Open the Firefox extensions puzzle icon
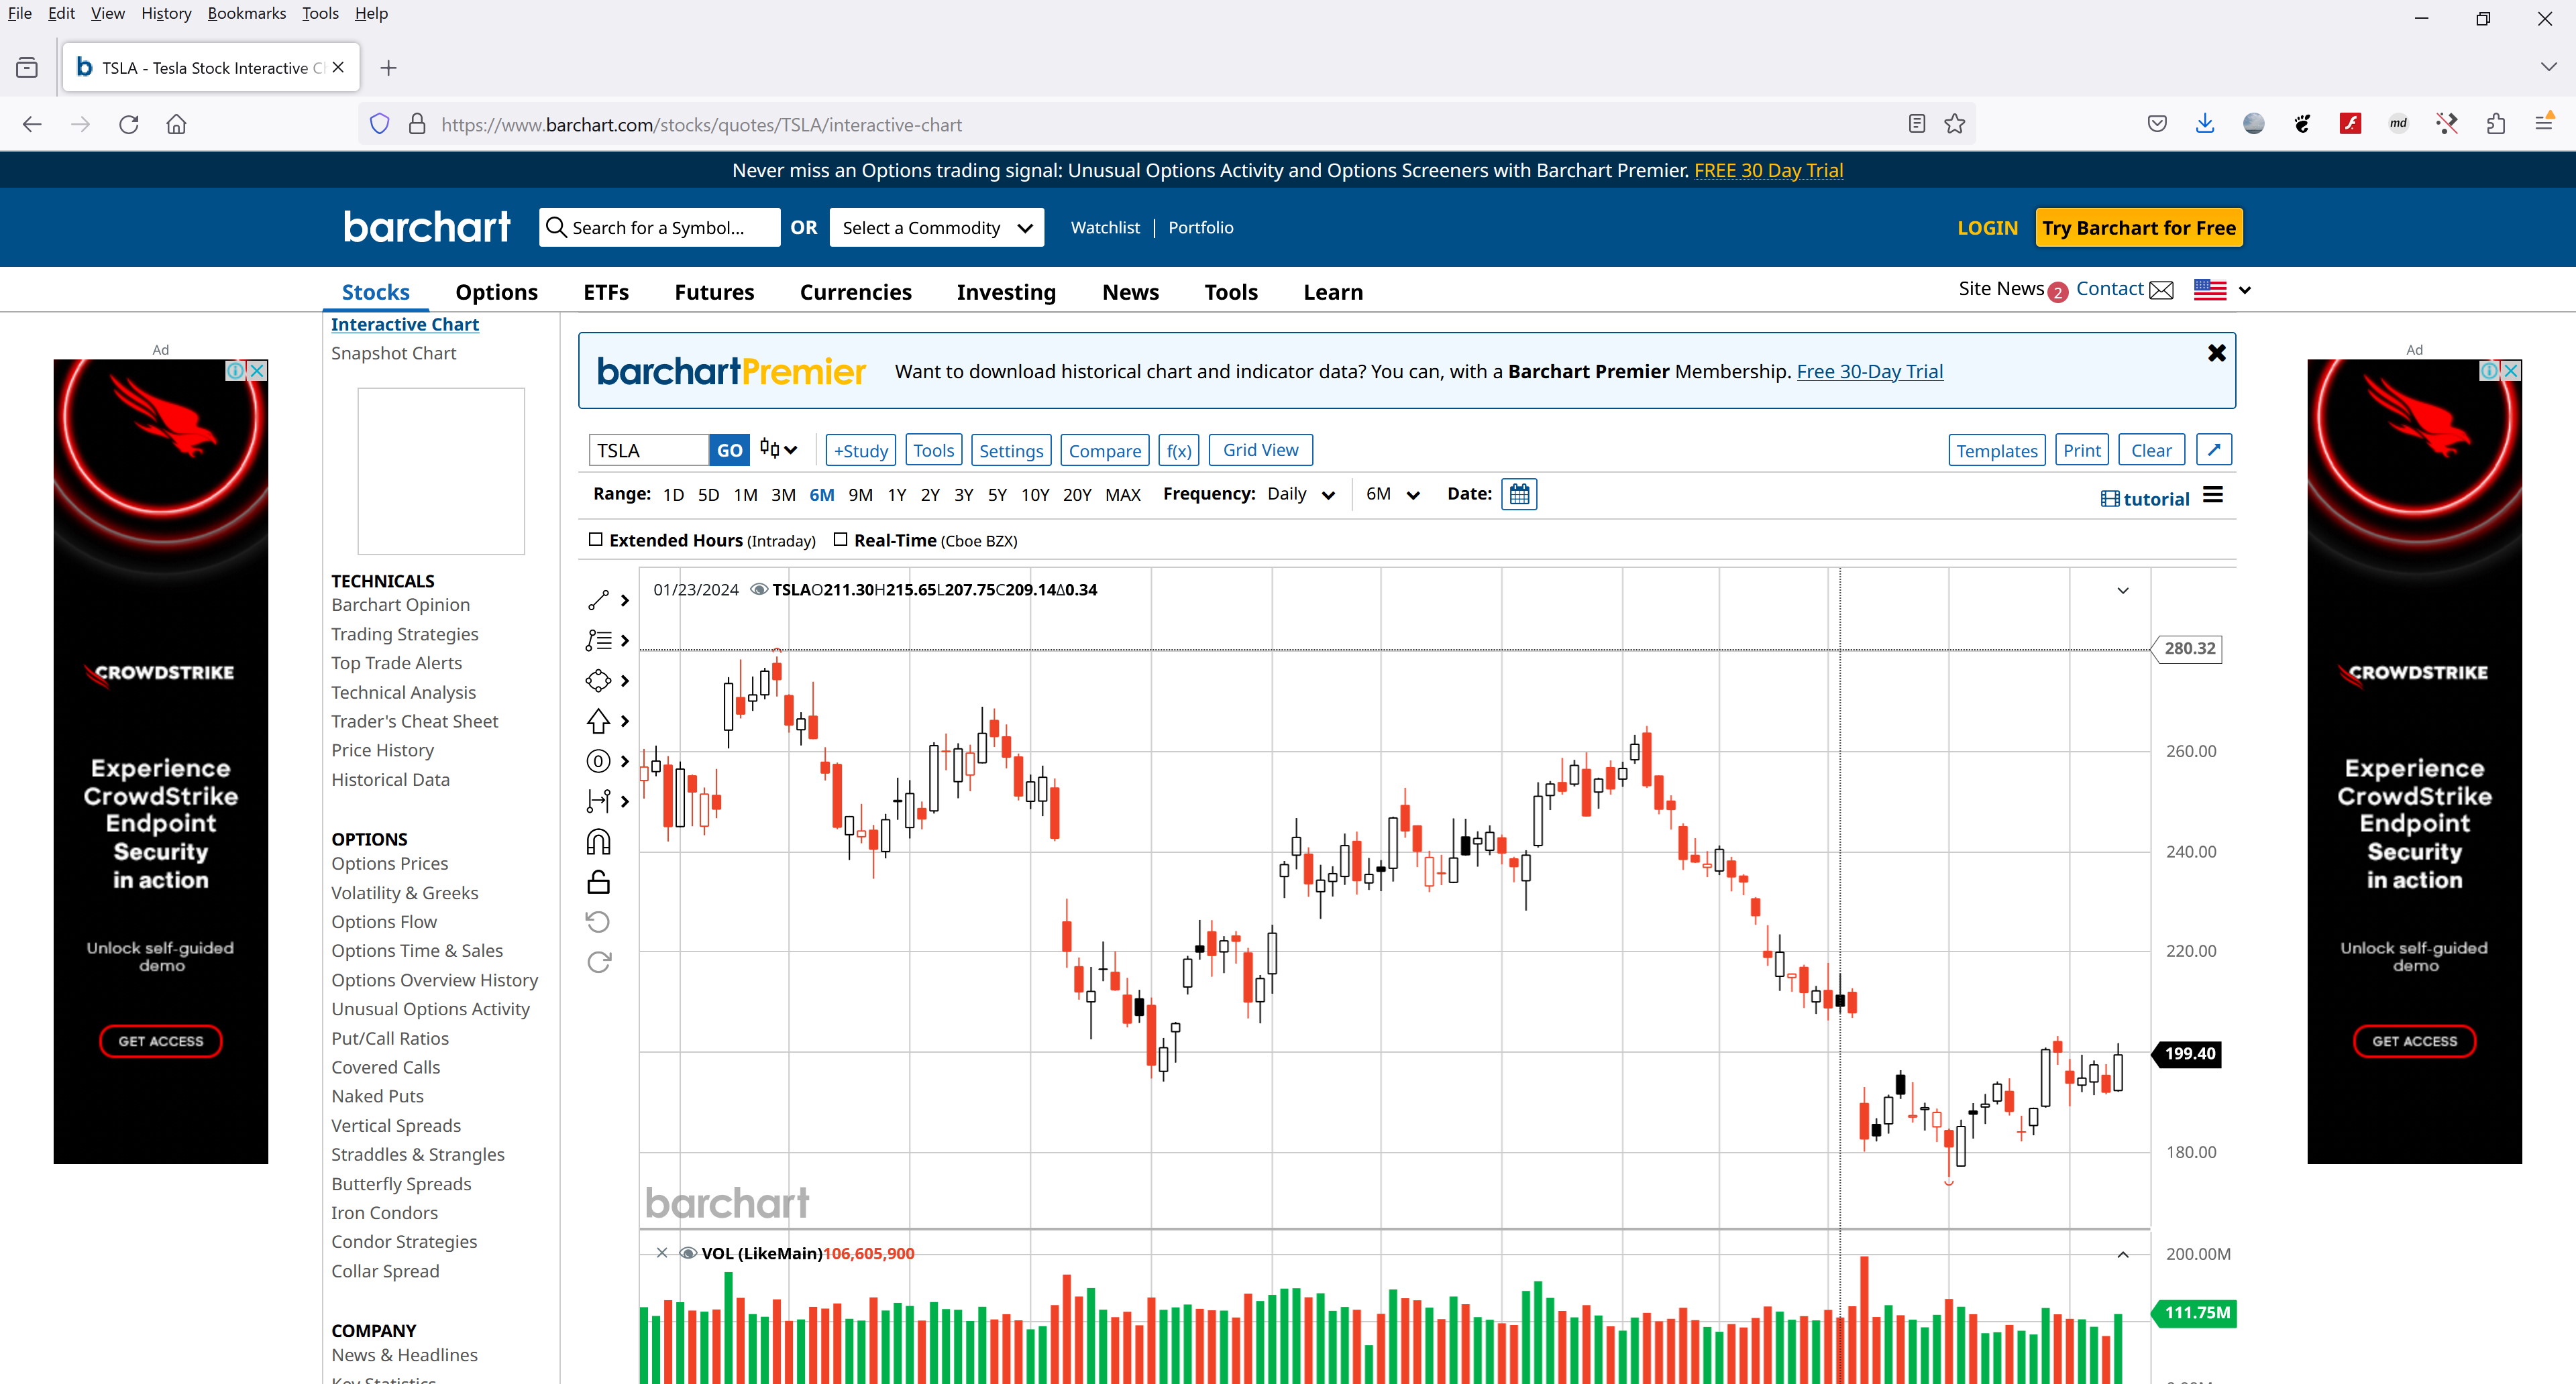This screenshot has height=1384, width=2576. 2495,124
